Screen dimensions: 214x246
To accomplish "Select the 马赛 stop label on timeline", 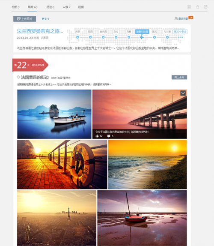I will click(x=129, y=32).
